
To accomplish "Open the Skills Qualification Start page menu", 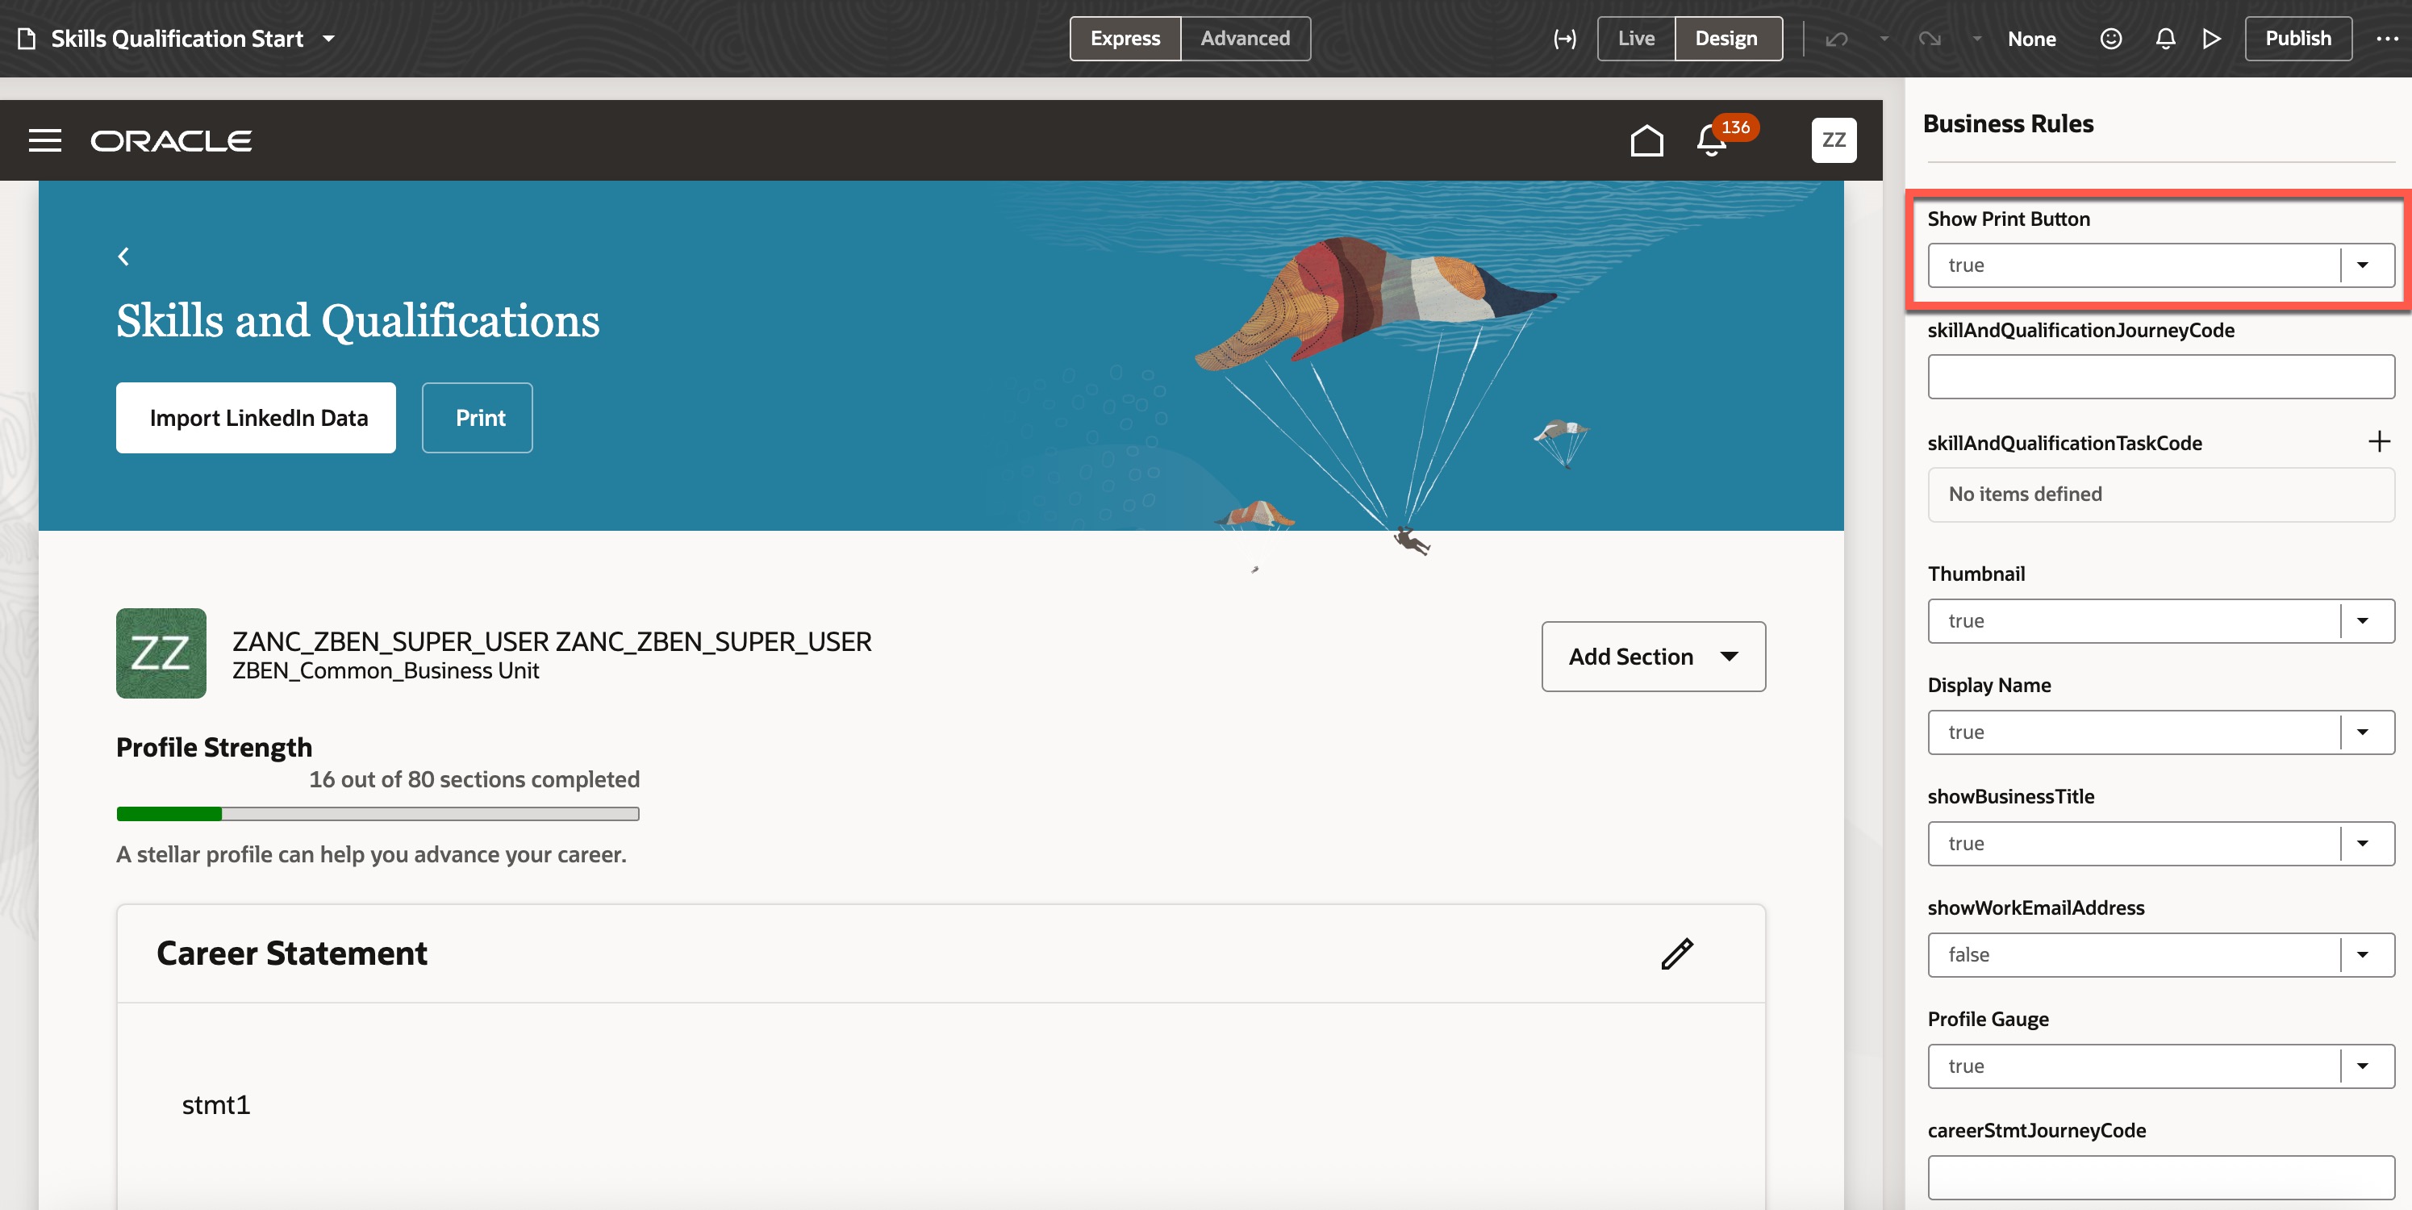I will 327,39.
